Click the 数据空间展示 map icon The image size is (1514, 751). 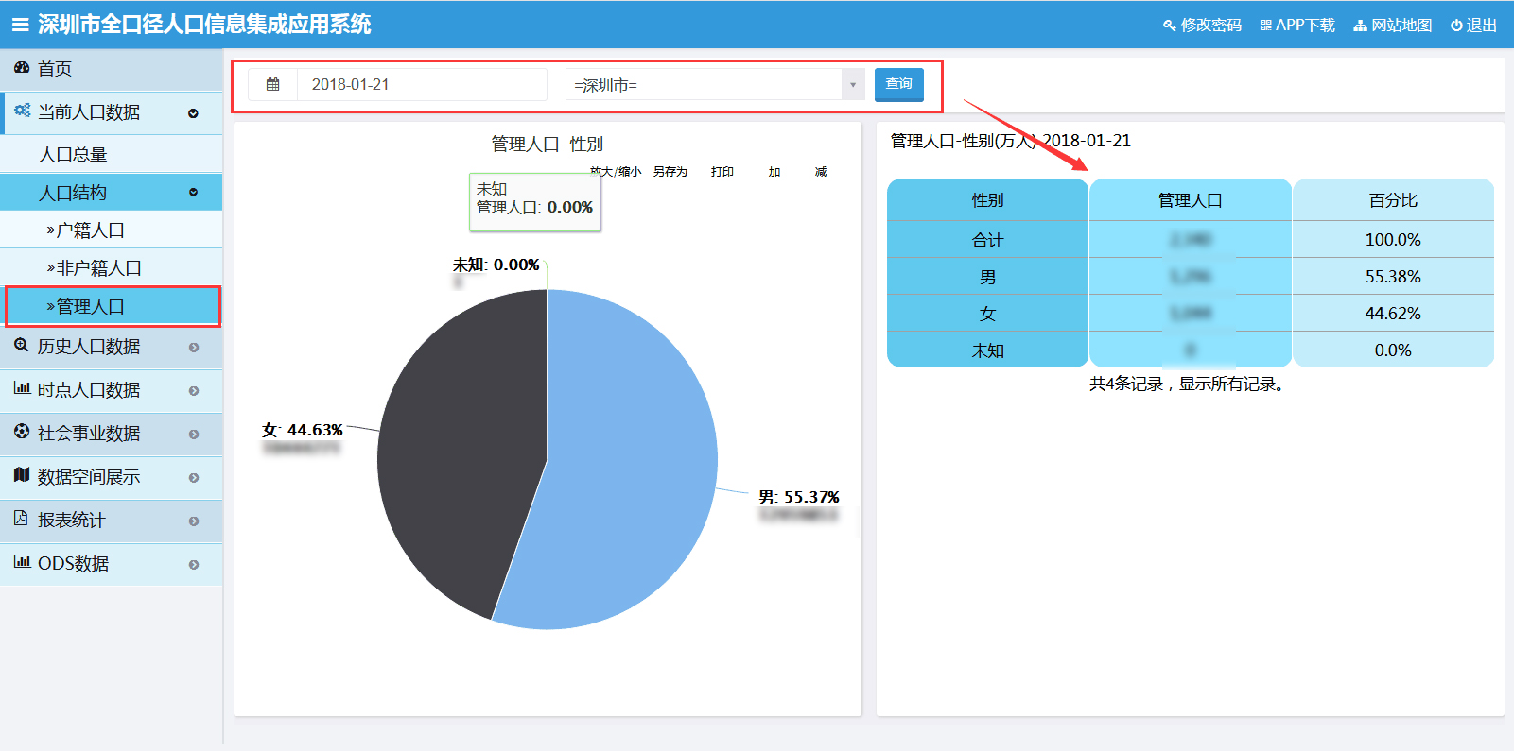click(22, 475)
